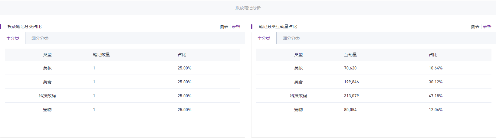Click 类型 column header in 投放笔记分类占比 table
This screenshot has height=138, width=496.
[x=47, y=55]
